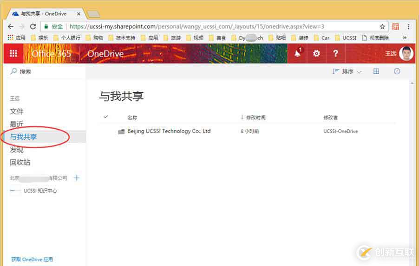Screen dimensions: 419x266
Task: Open the UCSSI bookmark folder
Action: click(x=346, y=38)
